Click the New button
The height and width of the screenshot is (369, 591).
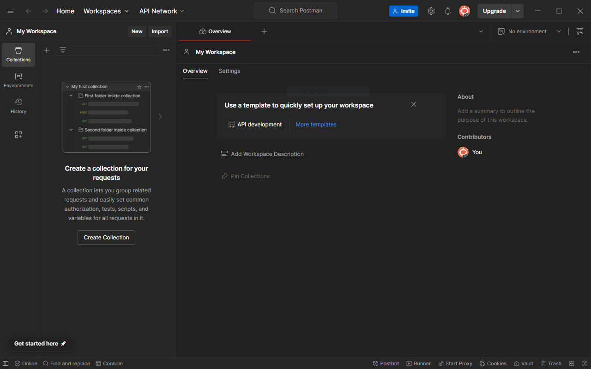click(x=137, y=31)
